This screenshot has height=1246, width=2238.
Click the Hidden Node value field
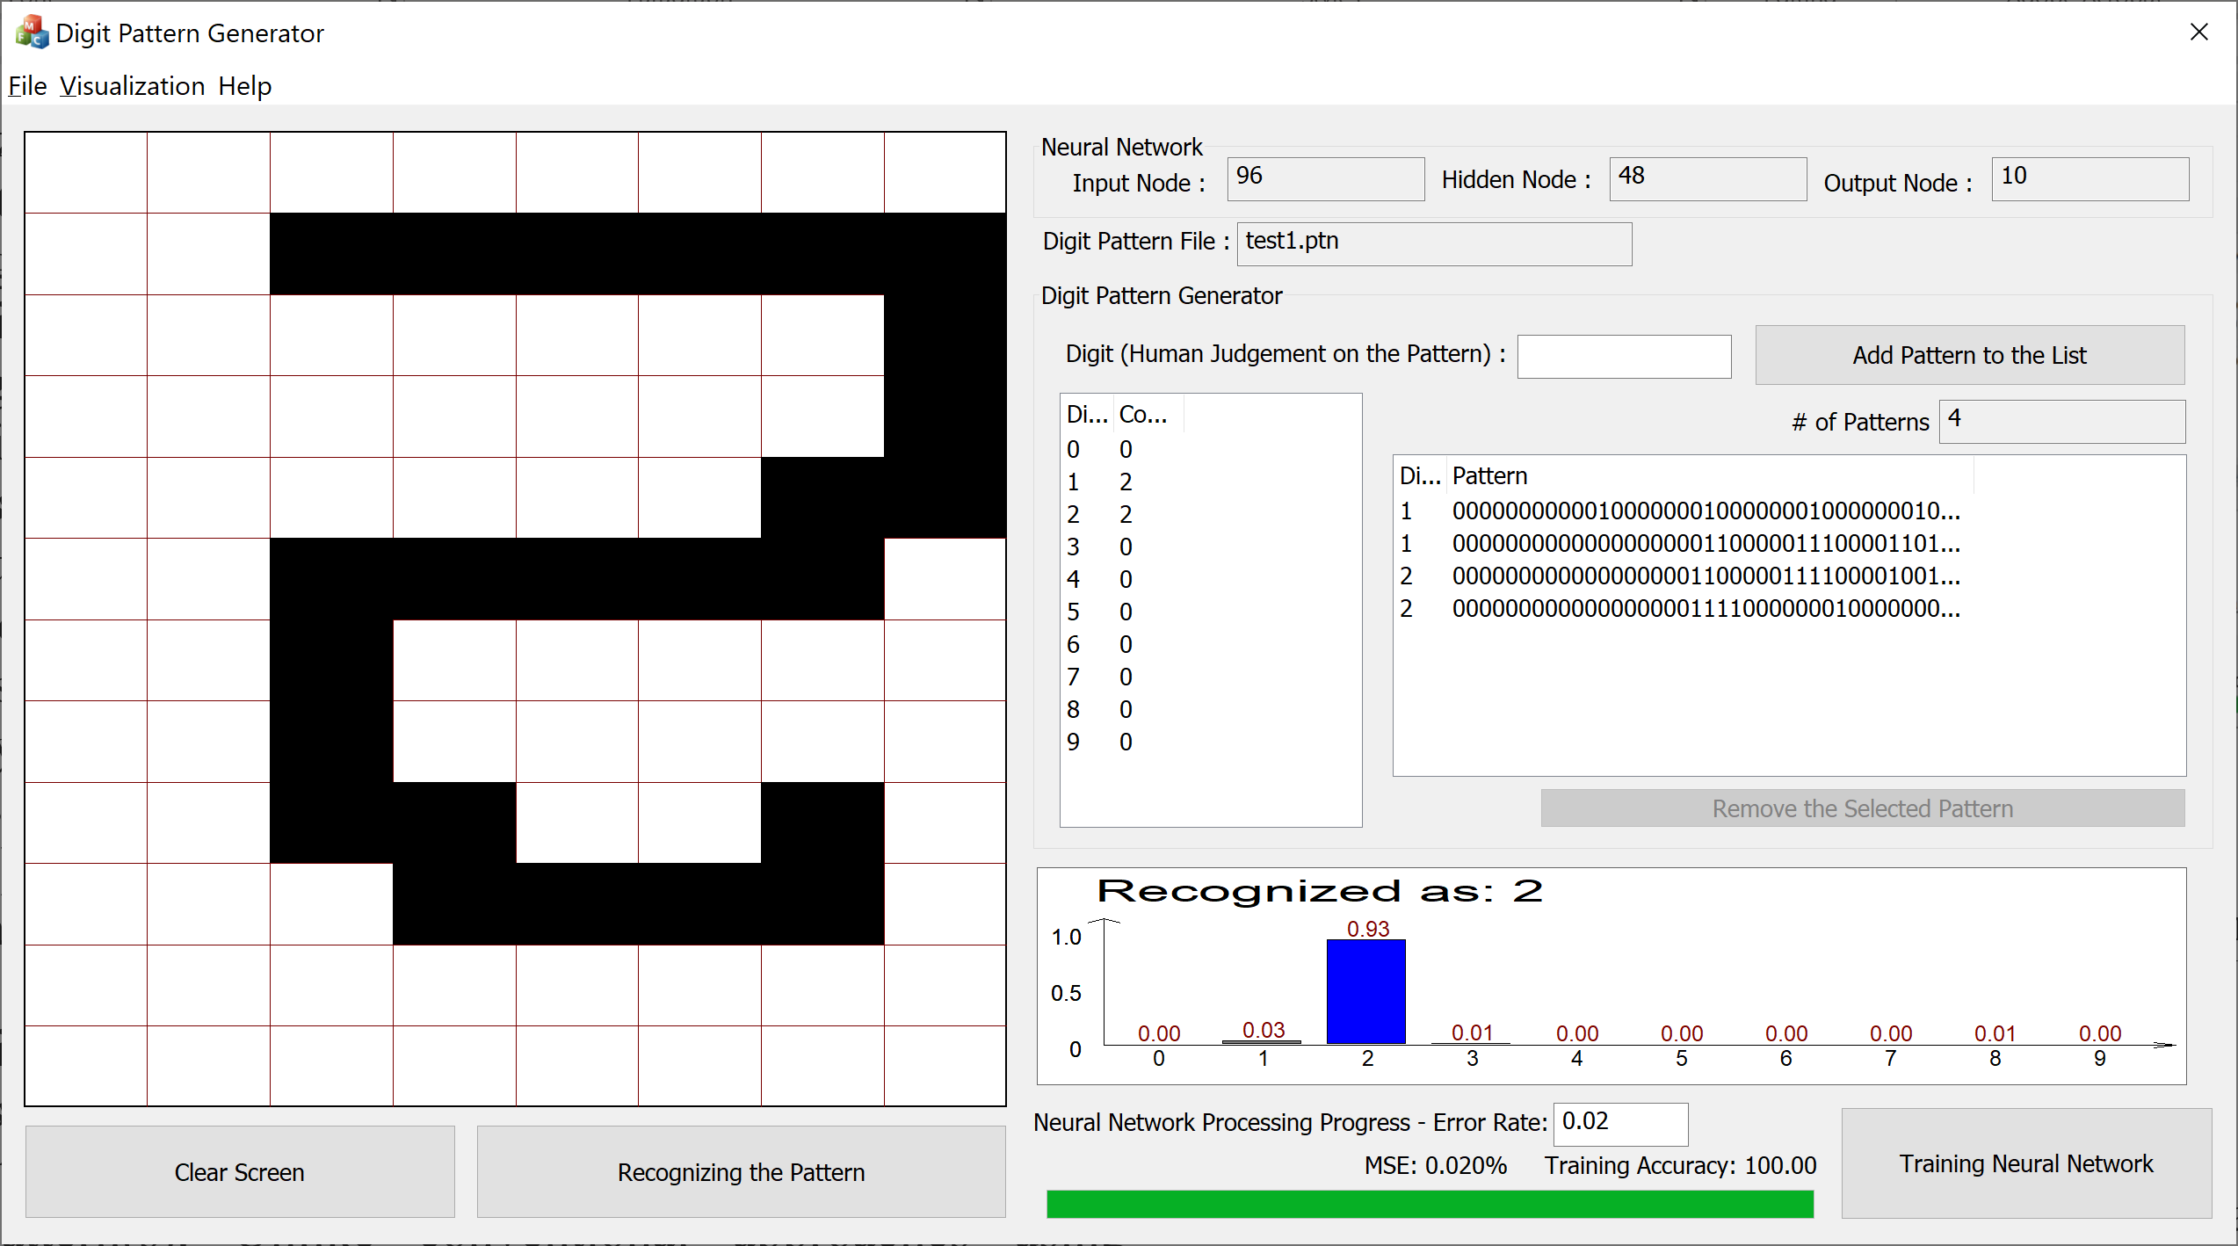pyautogui.click(x=1706, y=178)
